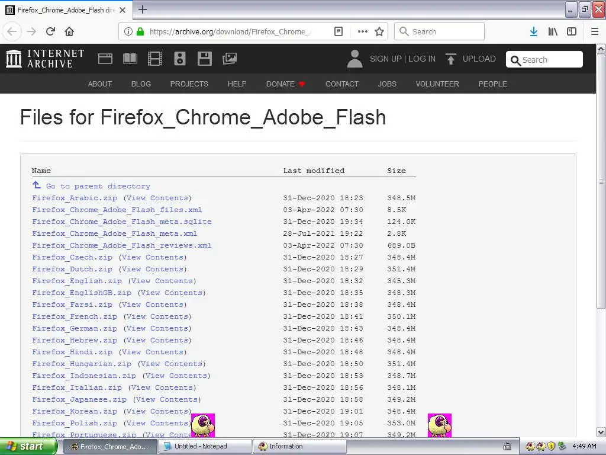
Task: Download Firefox_French.zip file
Action: [x=75, y=316]
